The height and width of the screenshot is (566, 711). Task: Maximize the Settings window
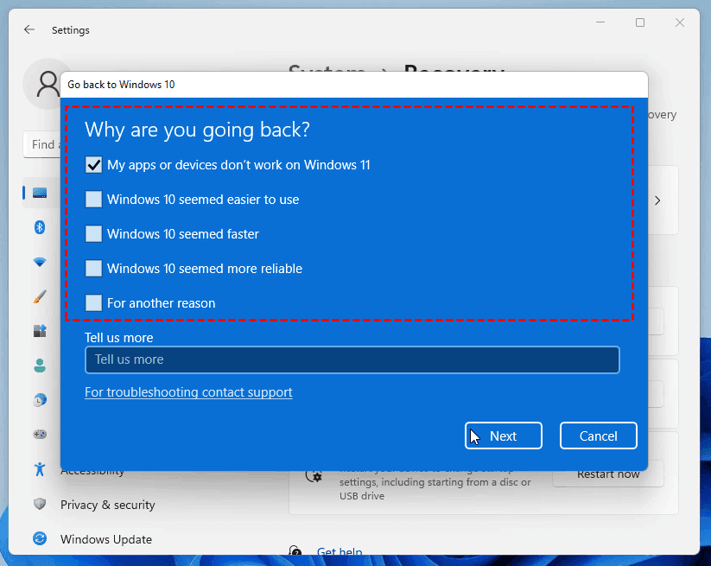(640, 22)
